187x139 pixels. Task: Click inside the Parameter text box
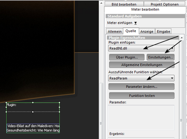141,117
